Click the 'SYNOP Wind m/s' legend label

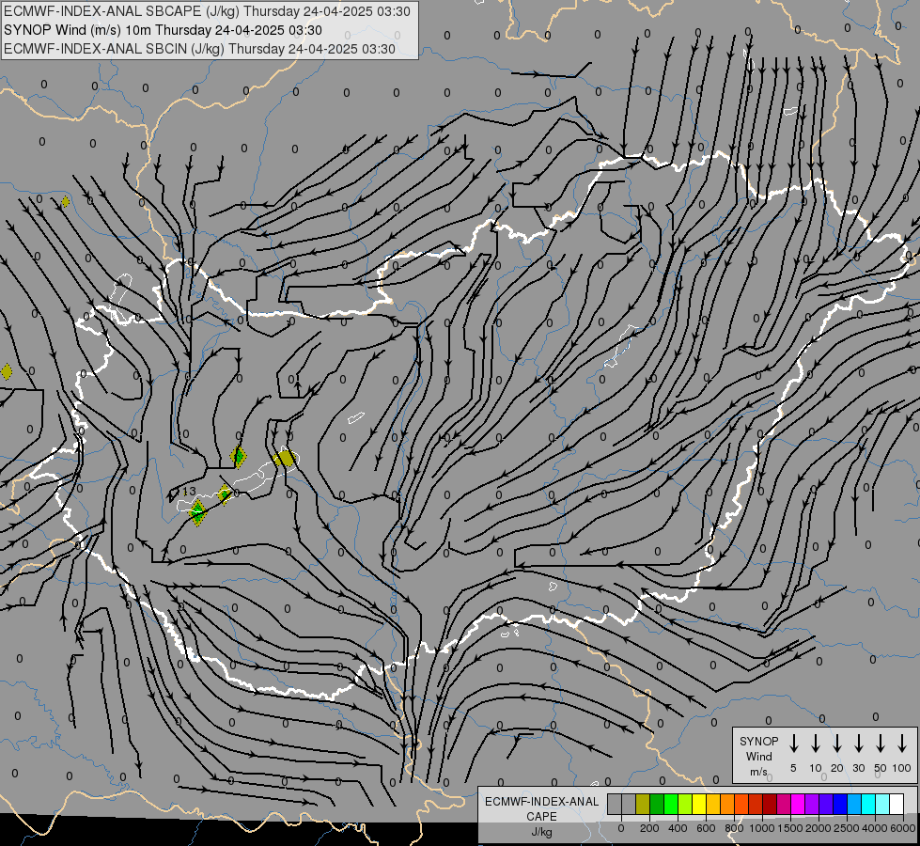758,756
